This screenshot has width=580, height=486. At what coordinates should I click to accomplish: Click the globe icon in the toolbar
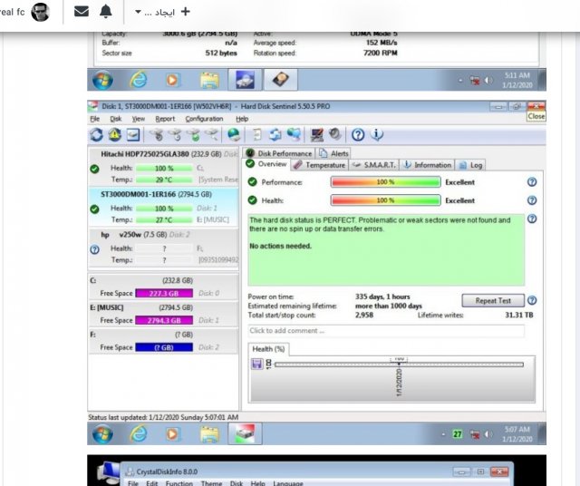click(234, 135)
